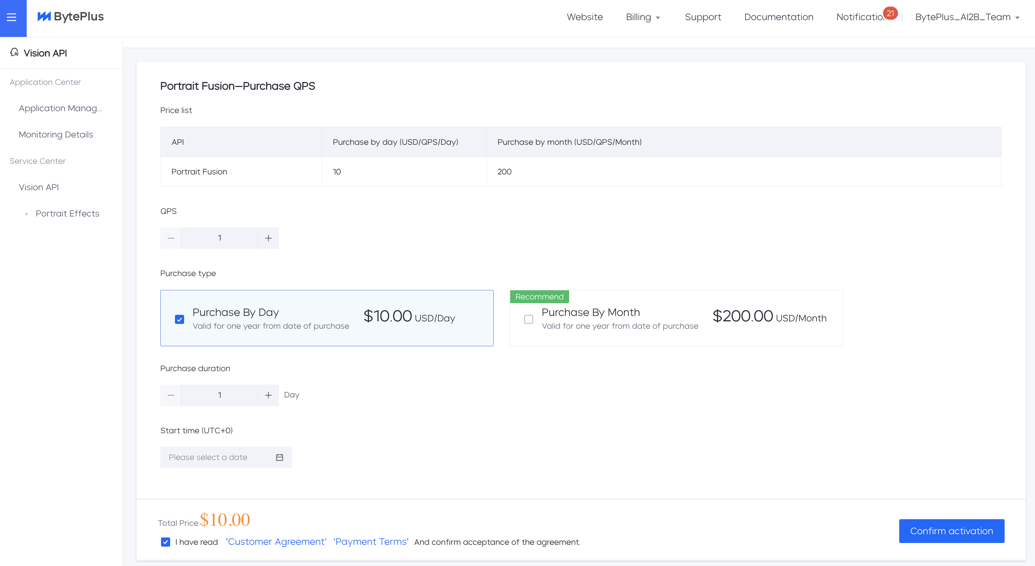Image resolution: width=1035 pixels, height=566 pixels.
Task: Click the QPS quantity input field
Action: (219, 238)
